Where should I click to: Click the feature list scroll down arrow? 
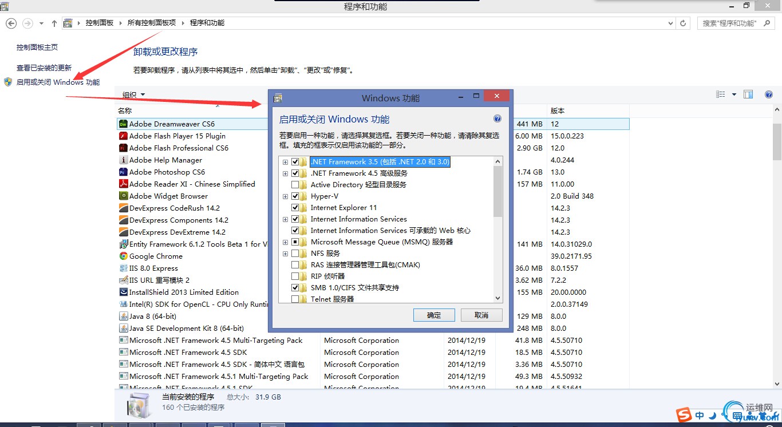pyautogui.click(x=497, y=298)
